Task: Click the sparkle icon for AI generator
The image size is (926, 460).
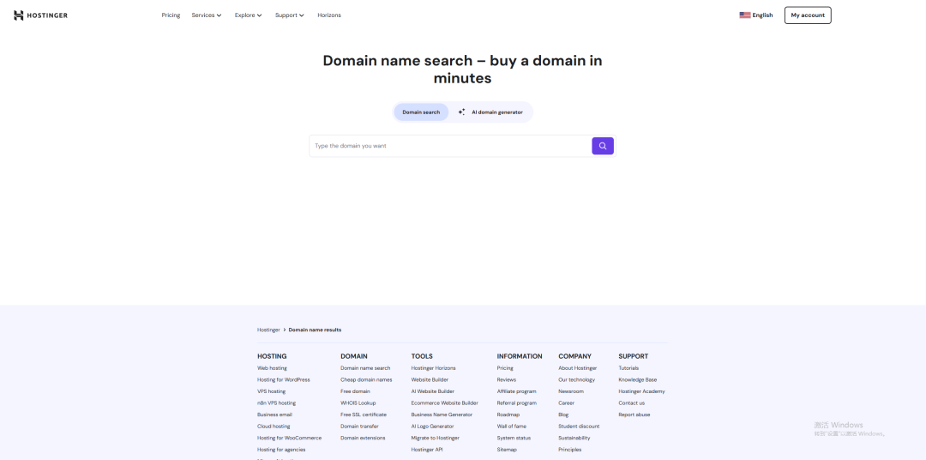Action: (x=461, y=112)
